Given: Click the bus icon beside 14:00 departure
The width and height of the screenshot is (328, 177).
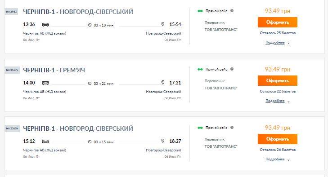Looking at the screenshot, I should (x=45, y=83).
